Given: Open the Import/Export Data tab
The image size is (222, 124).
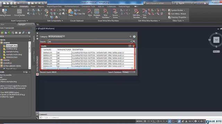Looking at the screenshot, I should pos(54,7).
